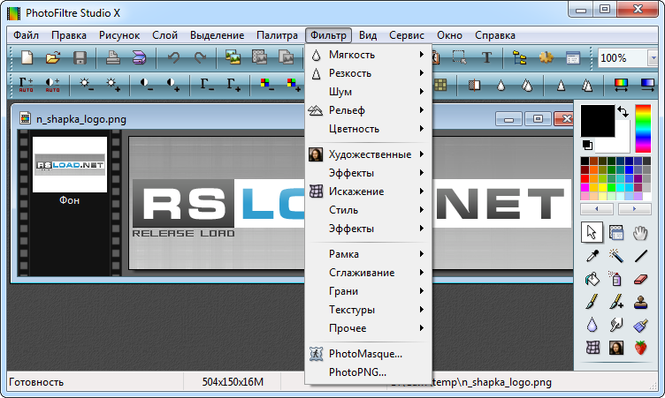
Task: Redo action with redo arrow
Action: [x=200, y=57]
